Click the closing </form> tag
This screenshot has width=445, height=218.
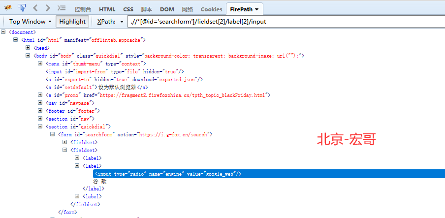point(67,212)
